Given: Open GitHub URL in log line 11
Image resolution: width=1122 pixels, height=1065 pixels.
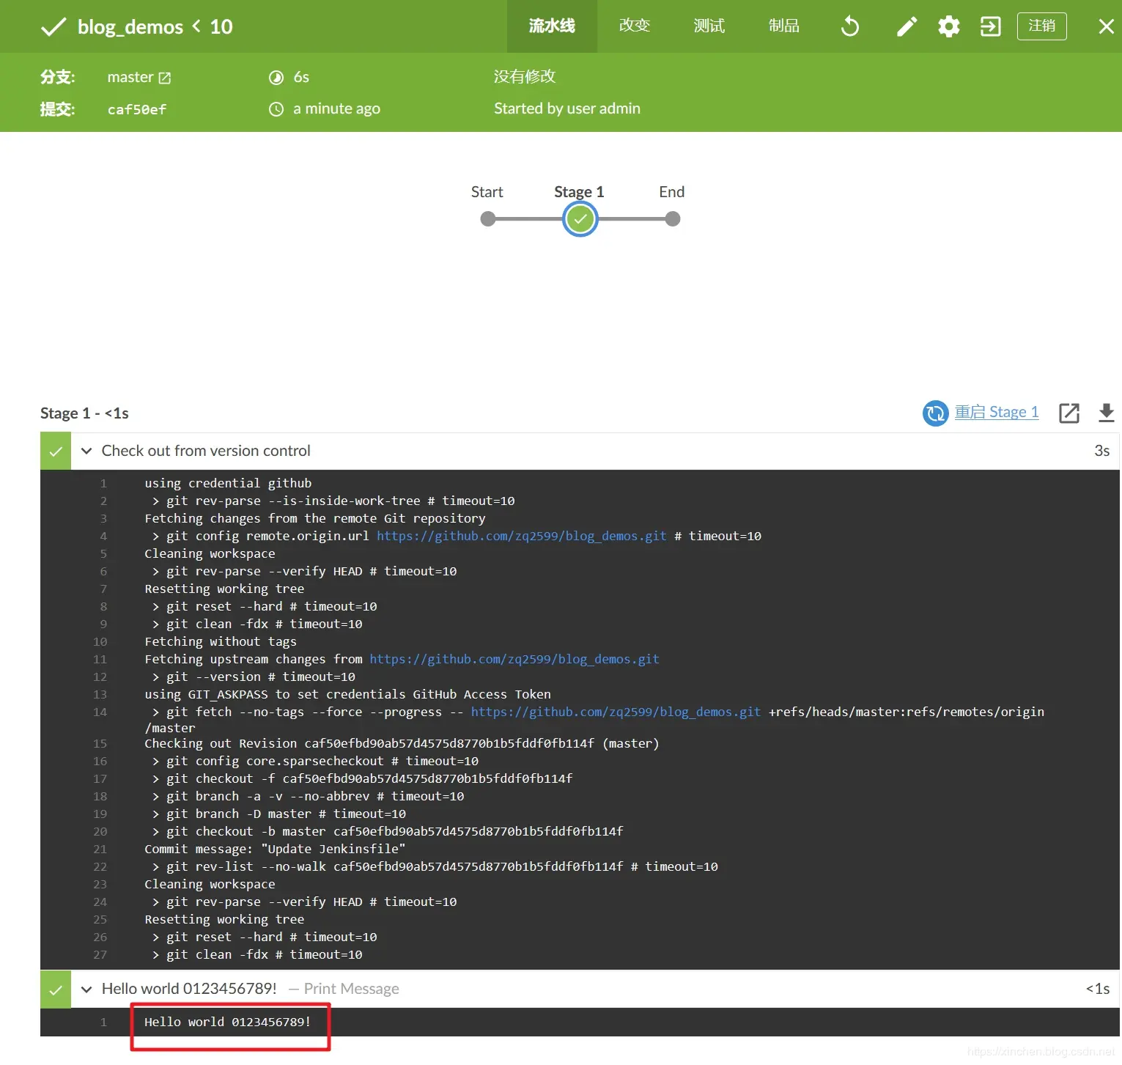Looking at the screenshot, I should pyautogui.click(x=514, y=659).
